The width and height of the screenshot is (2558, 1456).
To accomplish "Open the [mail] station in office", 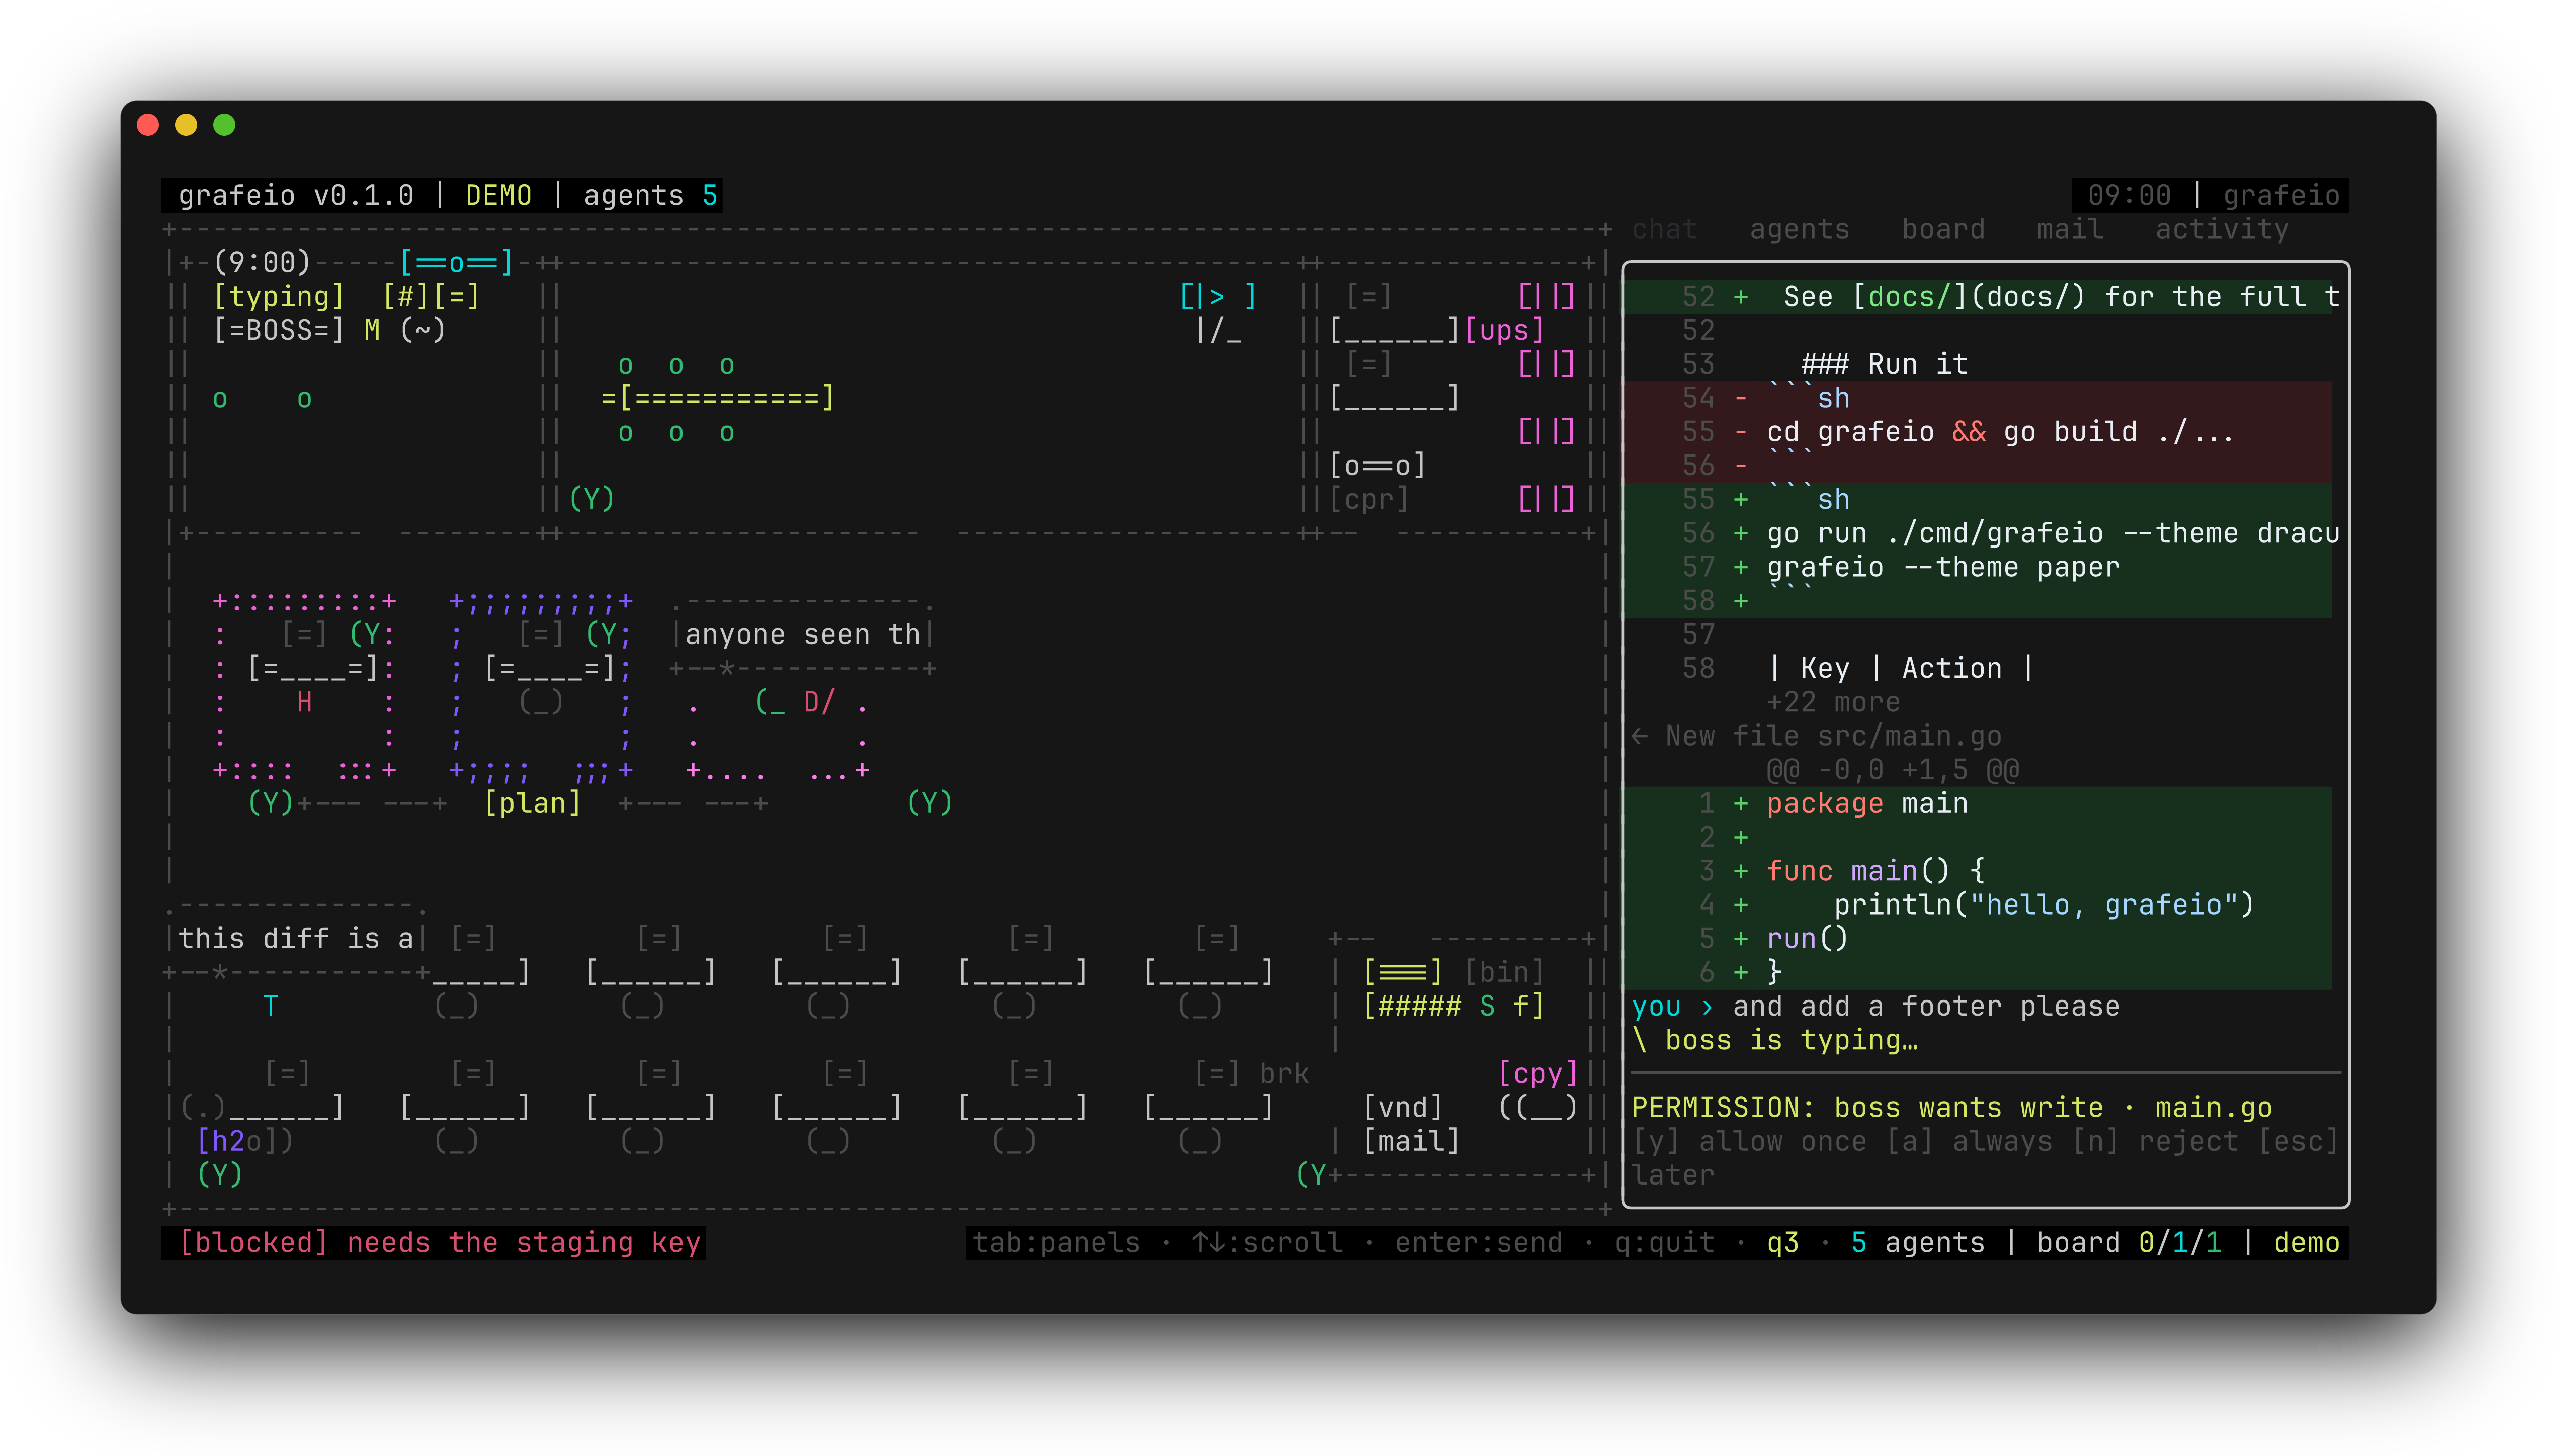I will click(x=1411, y=1141).
